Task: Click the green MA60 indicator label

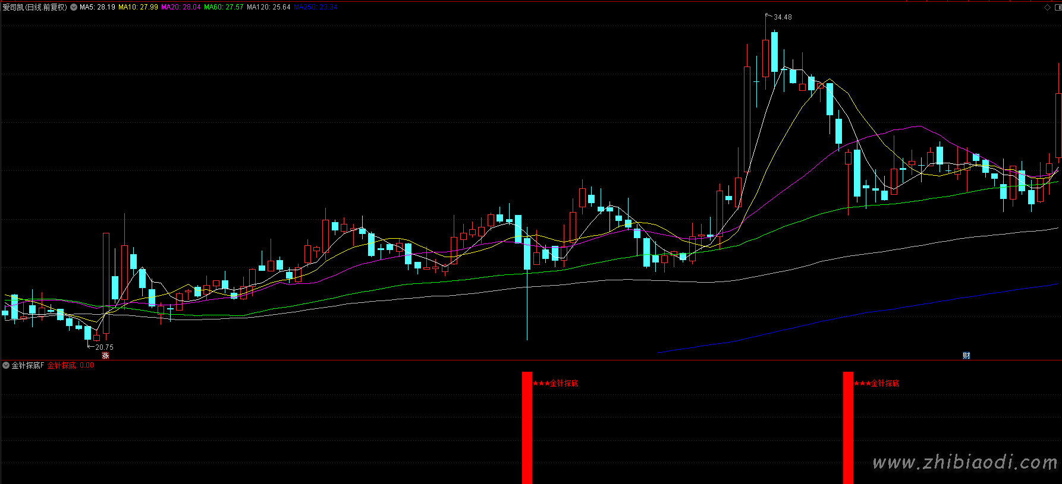Action: pos(224,7)
